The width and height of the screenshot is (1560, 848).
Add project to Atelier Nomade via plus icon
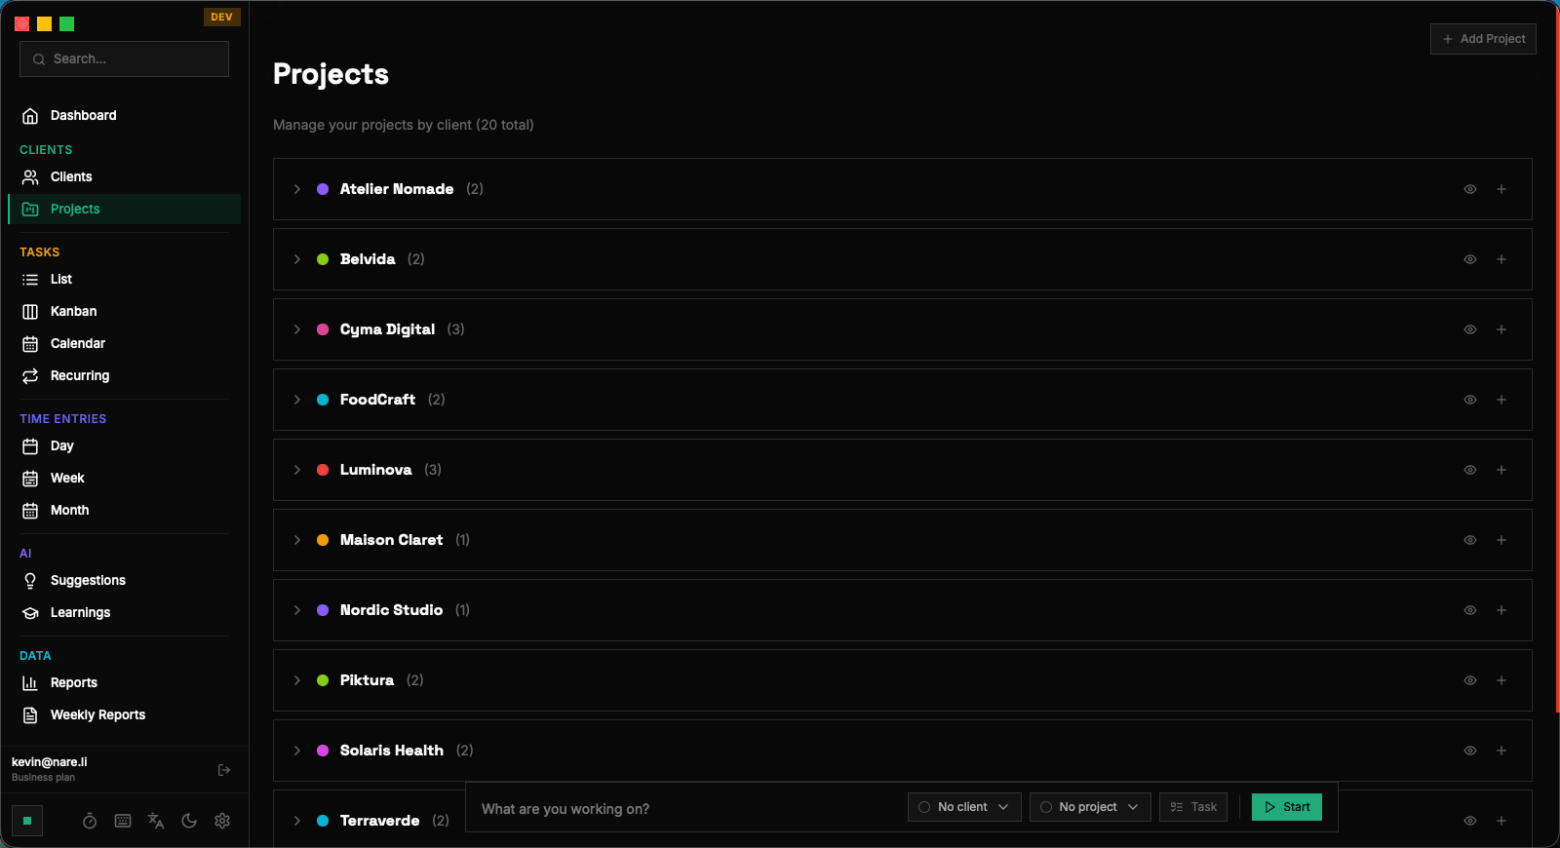(1501, 189)
